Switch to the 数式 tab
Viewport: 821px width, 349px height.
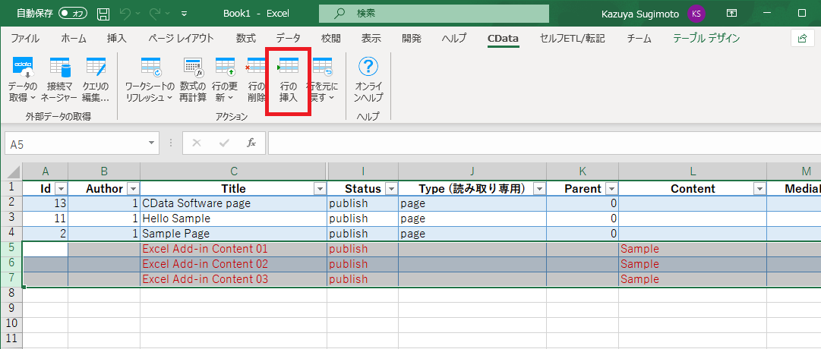click(x=246, y=38)
